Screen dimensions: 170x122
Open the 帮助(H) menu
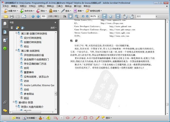click(87, 6)
